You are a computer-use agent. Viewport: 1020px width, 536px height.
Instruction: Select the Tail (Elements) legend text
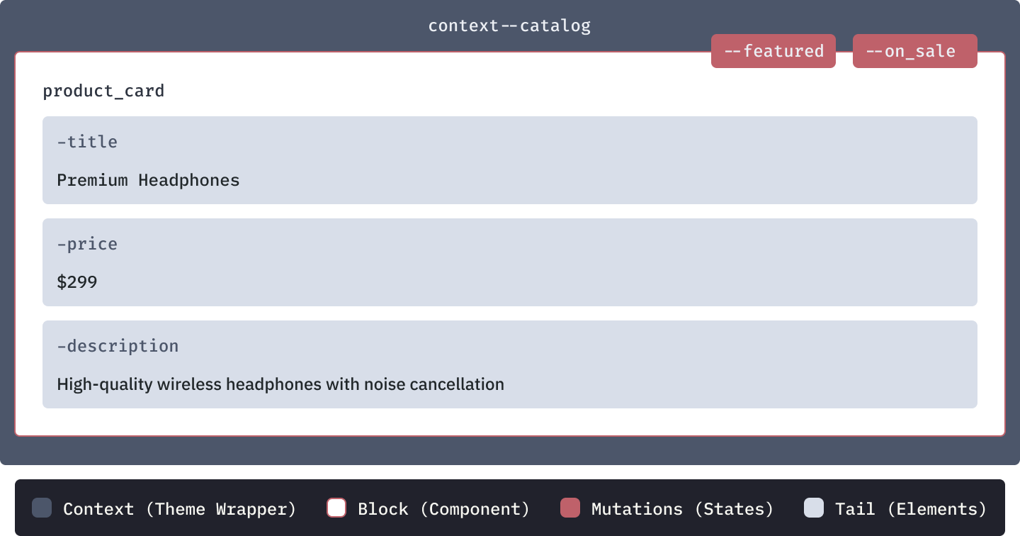click(911, 509)
